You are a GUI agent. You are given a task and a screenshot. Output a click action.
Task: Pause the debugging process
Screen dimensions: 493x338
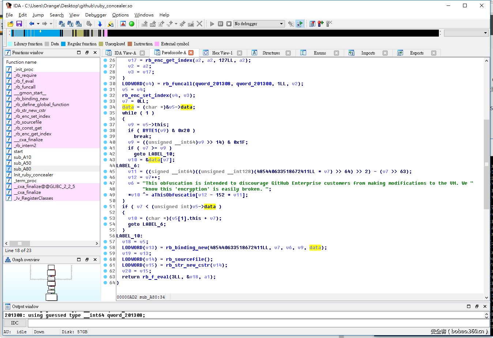pos(220,24)
